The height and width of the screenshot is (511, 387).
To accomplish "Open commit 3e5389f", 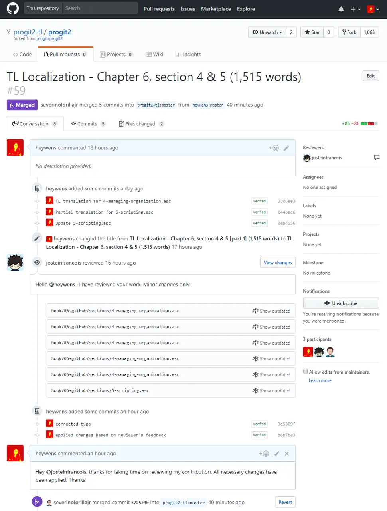I will (x=286, y=424).
